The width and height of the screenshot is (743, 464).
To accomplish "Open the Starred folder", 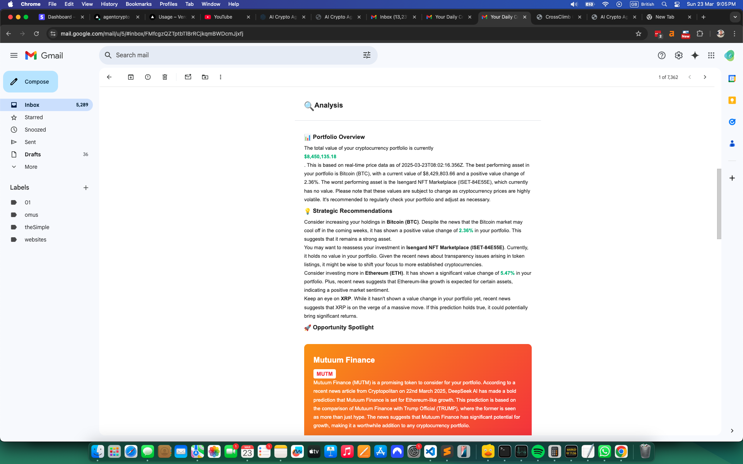I will [34, 117].
